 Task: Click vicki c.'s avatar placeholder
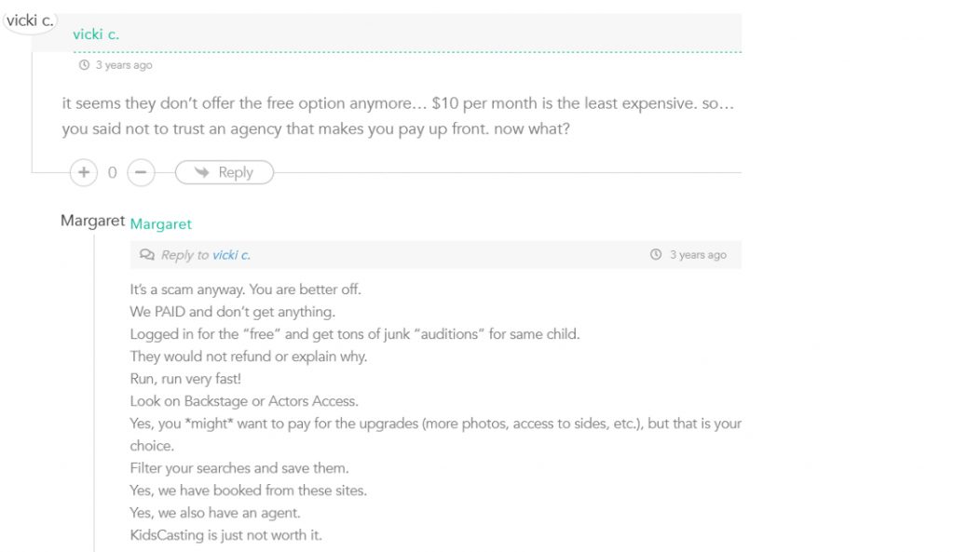31,20
